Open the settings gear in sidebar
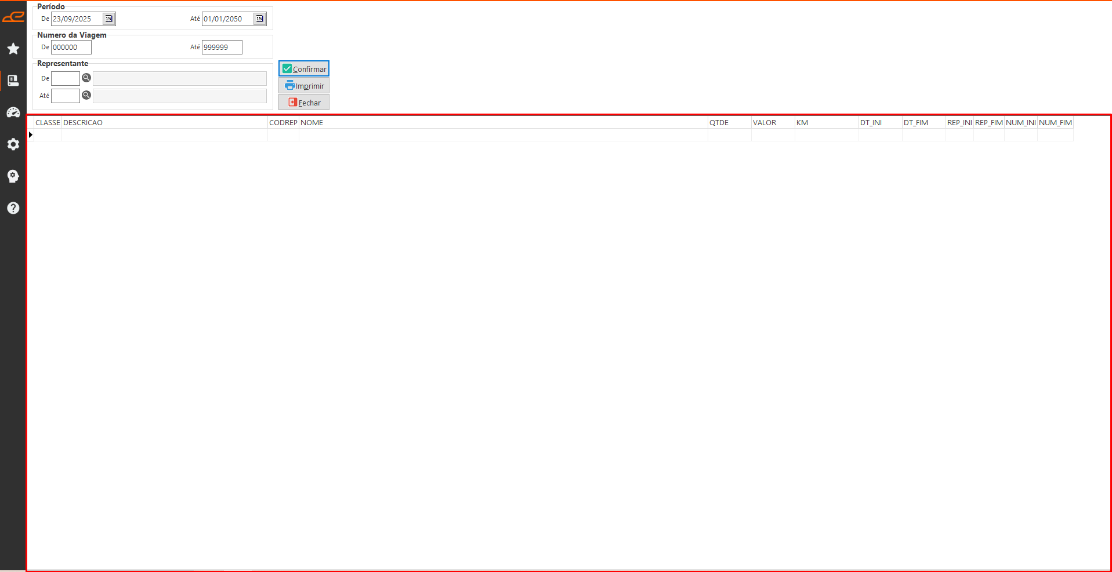The image size is (1112, 572). click(x=13, y=144)
